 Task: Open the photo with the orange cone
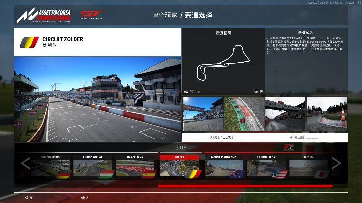point(327,114)
